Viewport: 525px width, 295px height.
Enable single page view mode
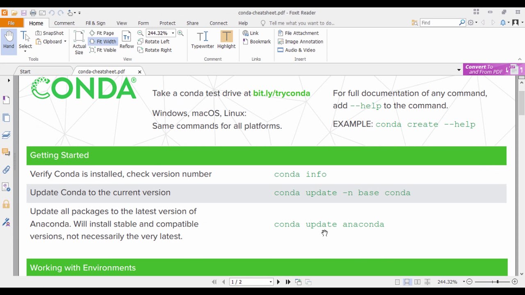point(397,282)
